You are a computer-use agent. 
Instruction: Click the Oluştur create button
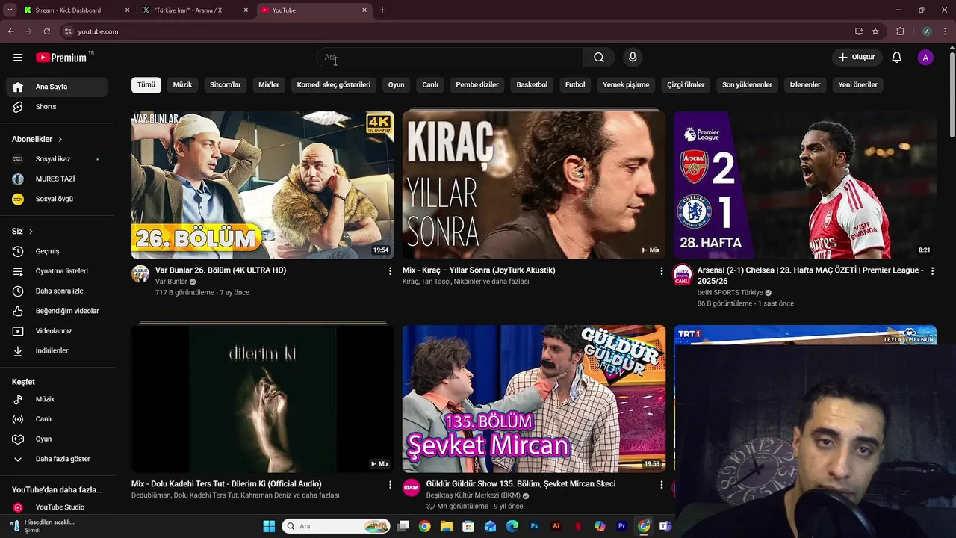[x=857, y=58]
